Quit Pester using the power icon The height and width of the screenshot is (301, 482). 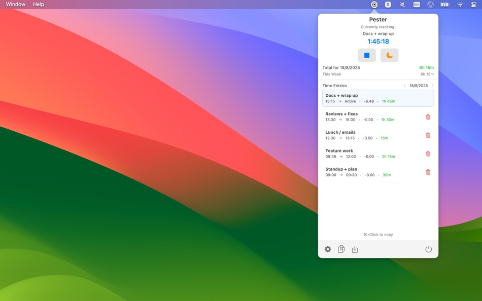click(x=428, y=249)
